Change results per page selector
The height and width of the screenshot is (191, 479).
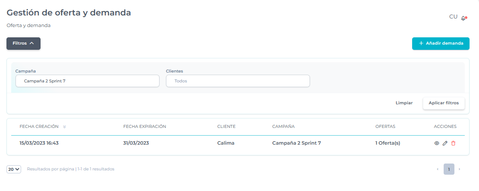click(x=14, y=170)
